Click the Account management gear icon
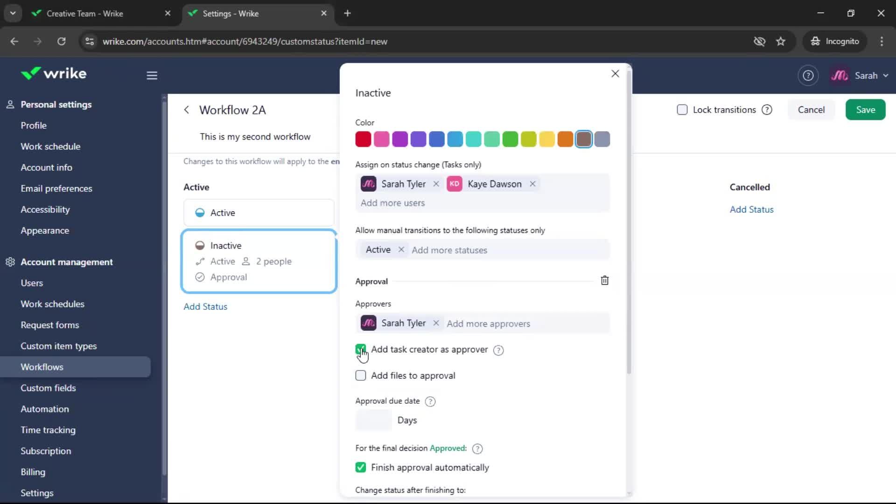 (10, 262)
